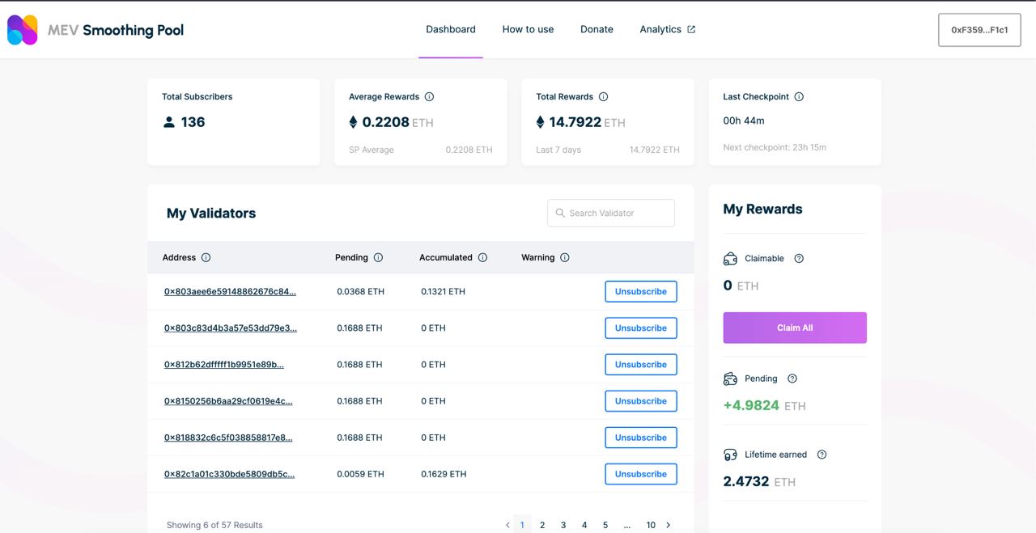Unsubscribe validator 0x803aee6e59148862676c84
1036x533 pixels.
pyautogui.click(x=640, y=292)
